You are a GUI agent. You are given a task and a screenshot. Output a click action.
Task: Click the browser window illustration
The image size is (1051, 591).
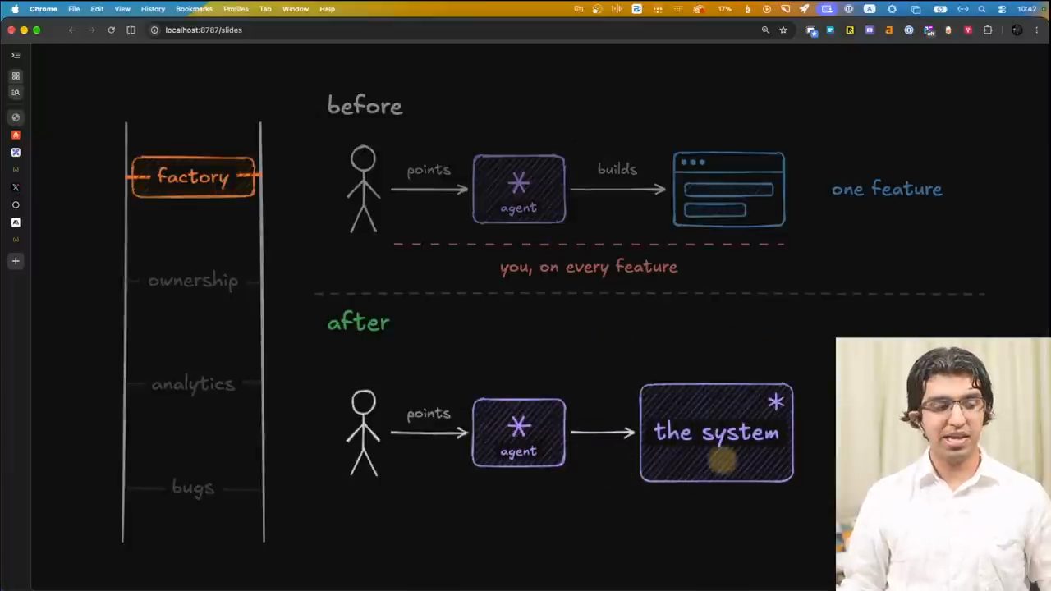tap(729, 189)
